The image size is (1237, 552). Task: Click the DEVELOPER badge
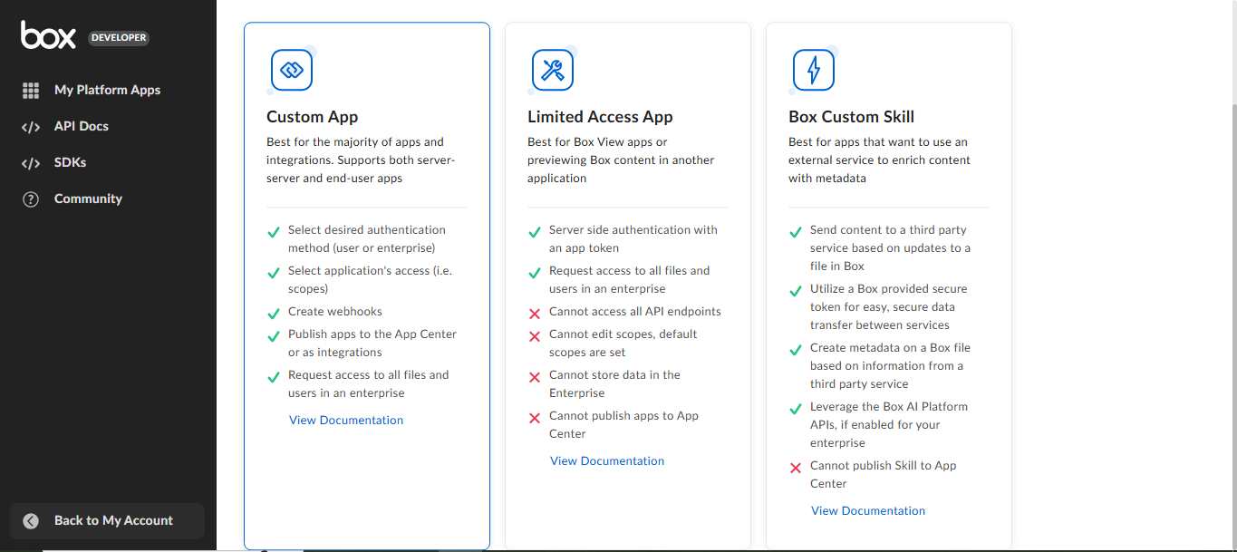[x=119, y=38]
